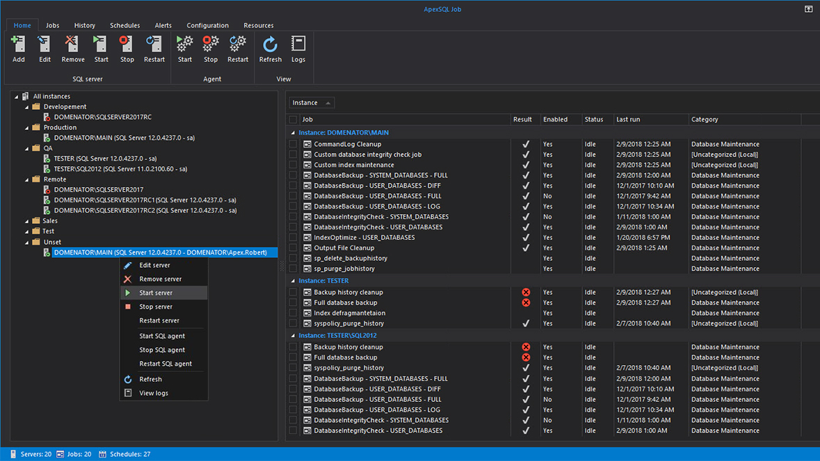Click the Add server icon
Screen dimensions: 820x461
[x=18, y=49]
